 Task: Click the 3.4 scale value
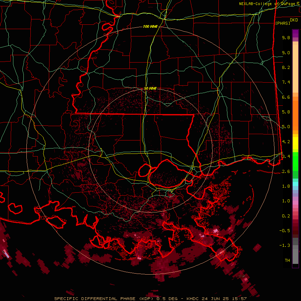tap(286, 157)
